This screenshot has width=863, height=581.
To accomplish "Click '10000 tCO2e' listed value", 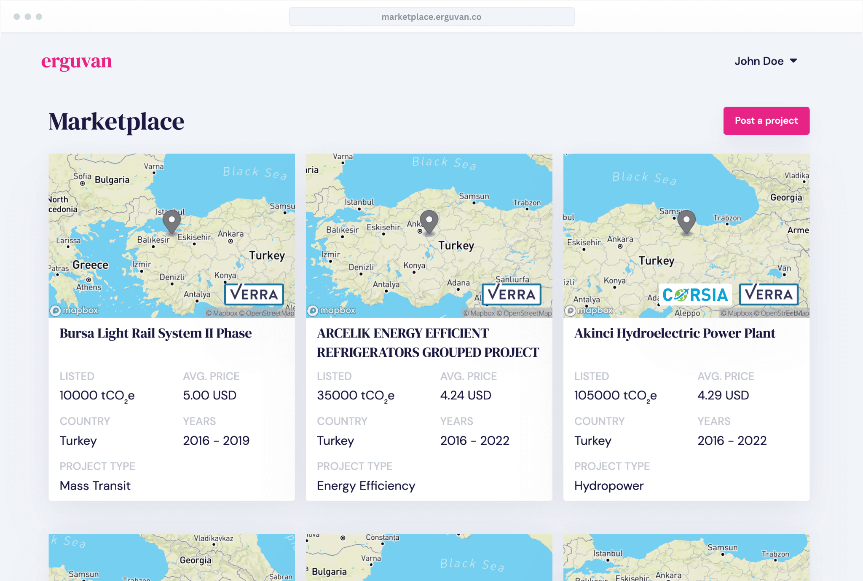I will pos(97,396).
